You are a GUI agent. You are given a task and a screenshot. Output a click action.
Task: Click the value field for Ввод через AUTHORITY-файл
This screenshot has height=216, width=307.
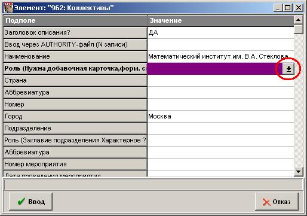point(220,44)
